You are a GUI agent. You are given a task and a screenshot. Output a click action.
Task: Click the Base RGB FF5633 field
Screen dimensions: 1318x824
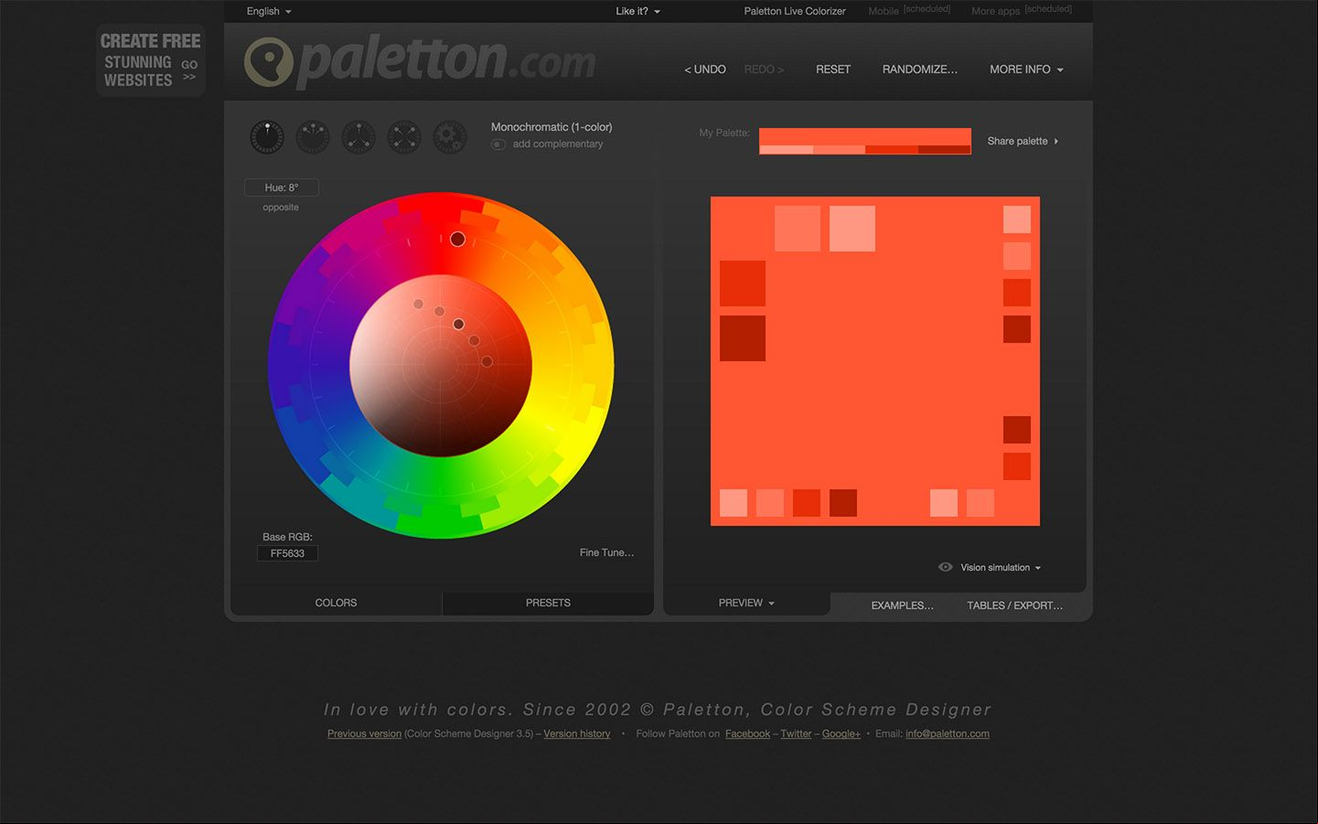[287, 553]
